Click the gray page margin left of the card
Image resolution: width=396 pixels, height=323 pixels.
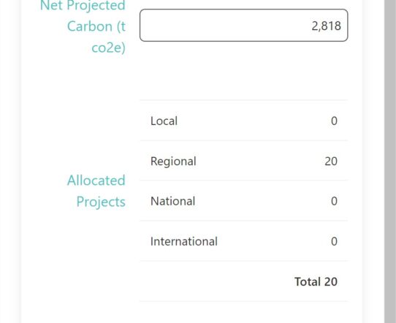coord(10,161)
